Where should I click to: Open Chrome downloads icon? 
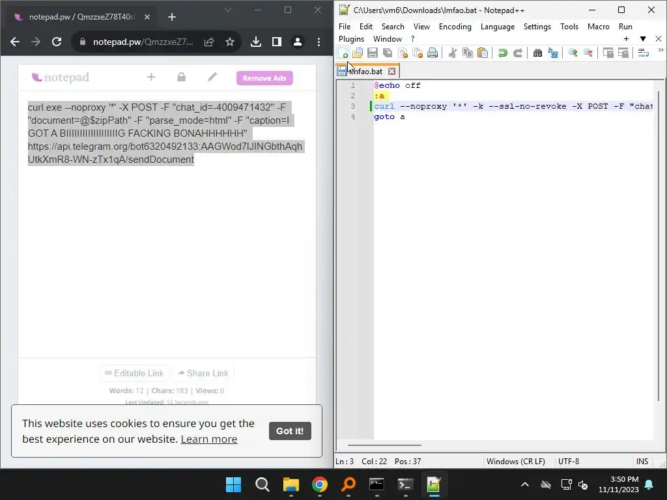point(255,42)
